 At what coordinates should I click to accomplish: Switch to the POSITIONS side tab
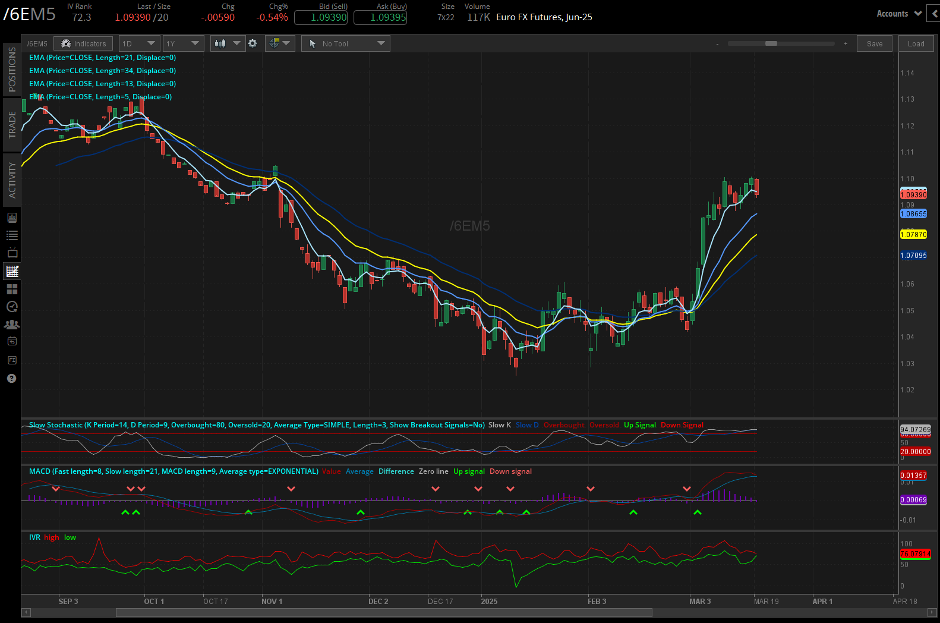[x=12, y=70]
